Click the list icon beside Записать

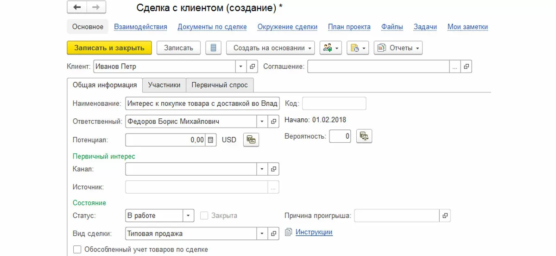pyautogui.click(x=213, y=48)
